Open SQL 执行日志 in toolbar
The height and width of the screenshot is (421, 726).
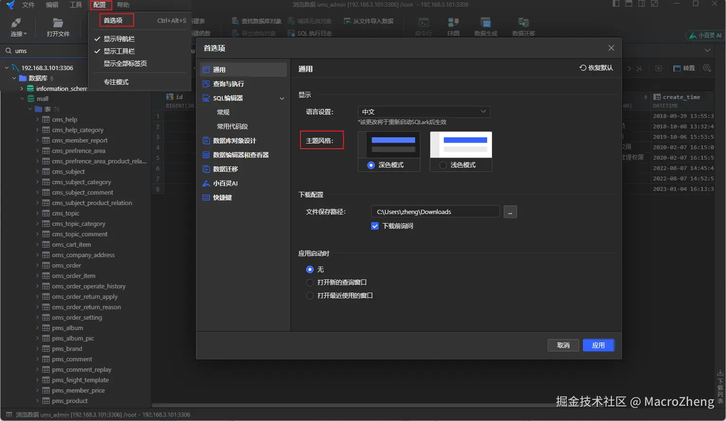[310, 34]
